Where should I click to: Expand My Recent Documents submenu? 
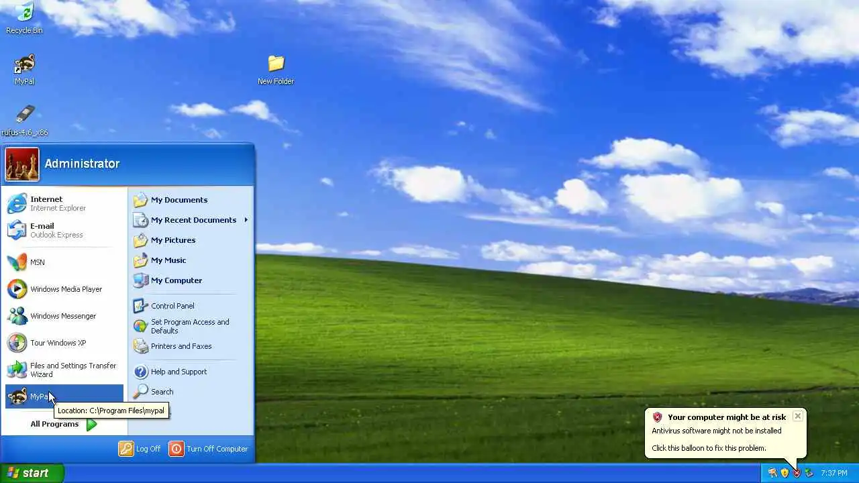(x=191, y=220)
